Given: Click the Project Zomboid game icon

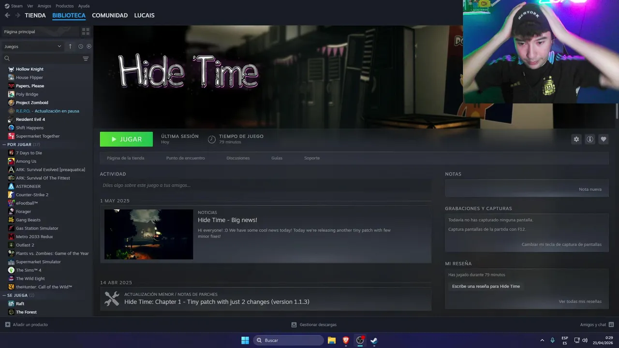Looking at the screenshot, I should point(11,102).
